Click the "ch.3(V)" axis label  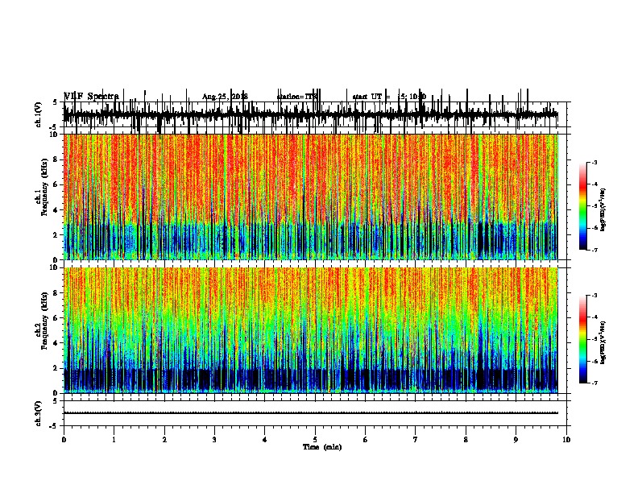coord(38,413)
